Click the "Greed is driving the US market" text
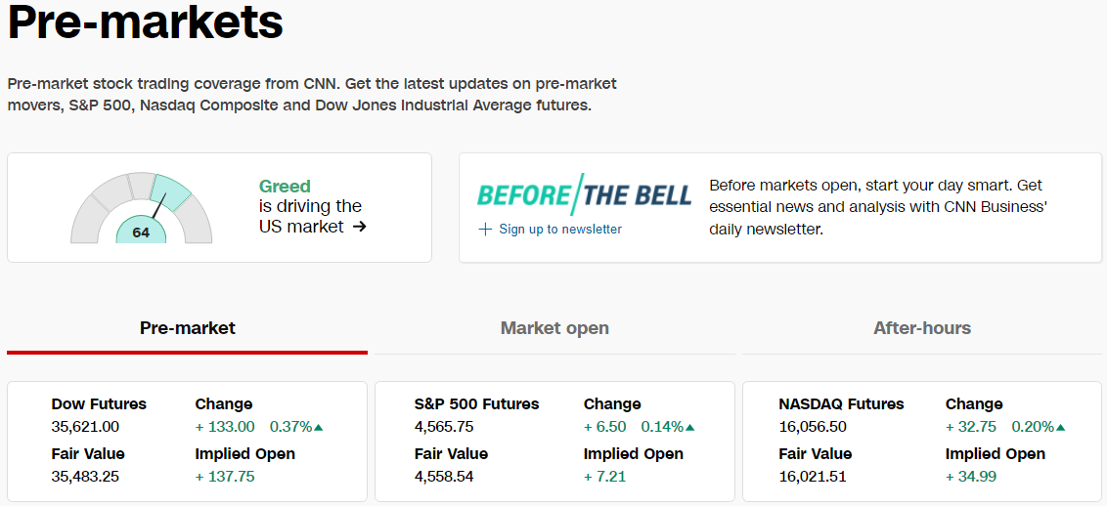This screenshot has height=506, width=1107. [313, 206]
